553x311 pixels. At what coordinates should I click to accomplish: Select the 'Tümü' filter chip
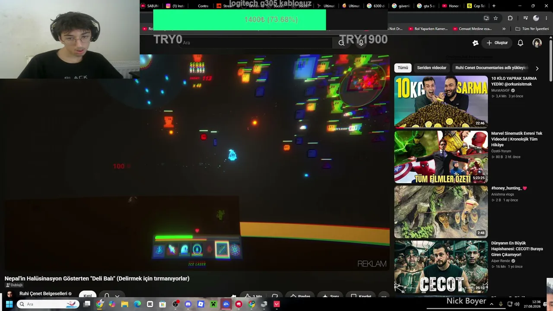click(403, 68)
